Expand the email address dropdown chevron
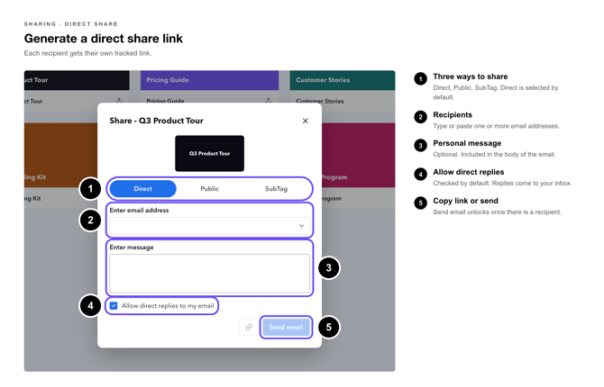Screen dimensions: 604x387 click(302, 226)
